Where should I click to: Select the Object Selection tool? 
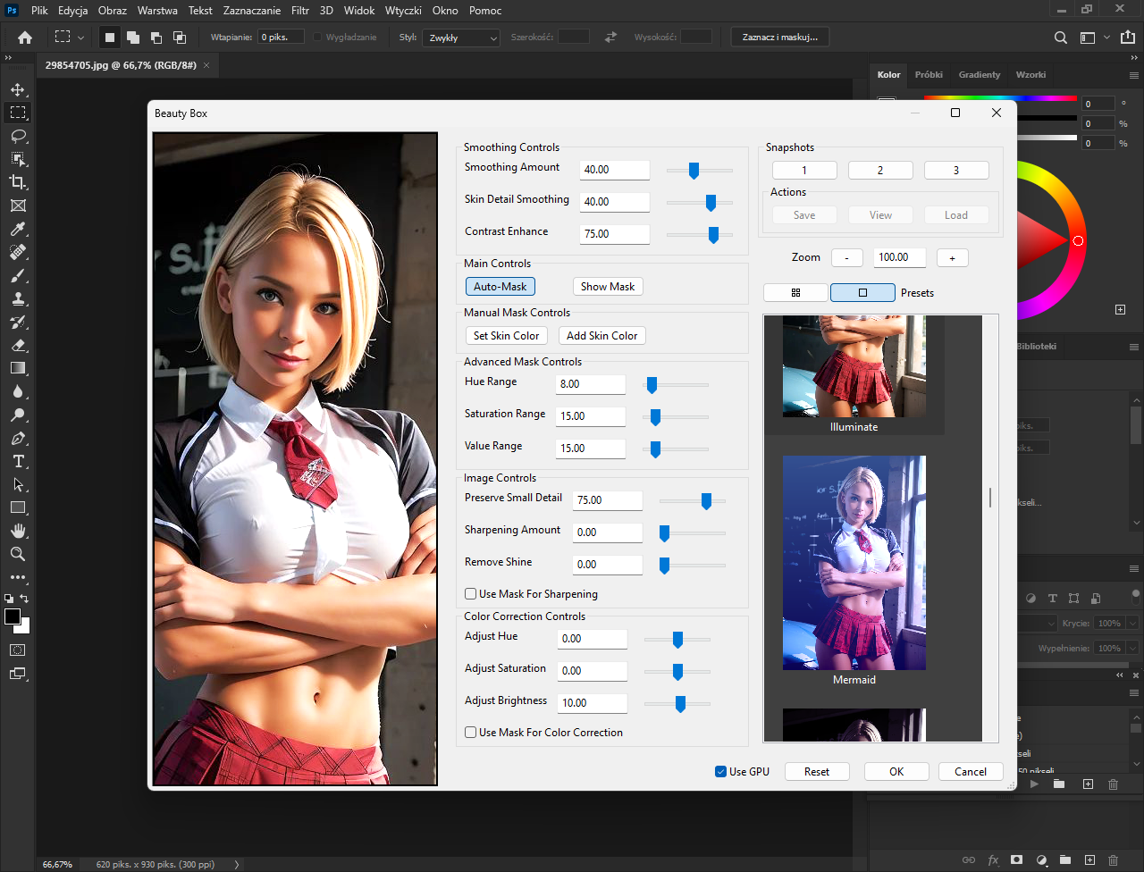point(17,159)
